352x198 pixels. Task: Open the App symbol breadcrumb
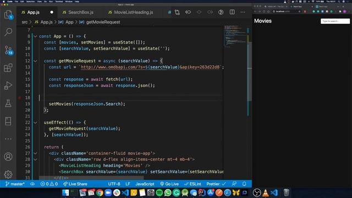click(66, 22)
